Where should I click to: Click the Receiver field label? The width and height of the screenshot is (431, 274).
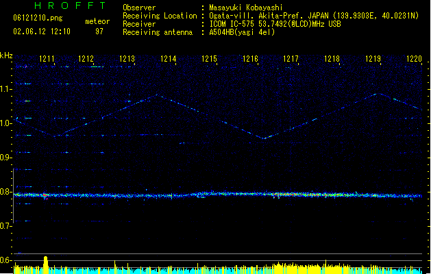pos(139,24)
